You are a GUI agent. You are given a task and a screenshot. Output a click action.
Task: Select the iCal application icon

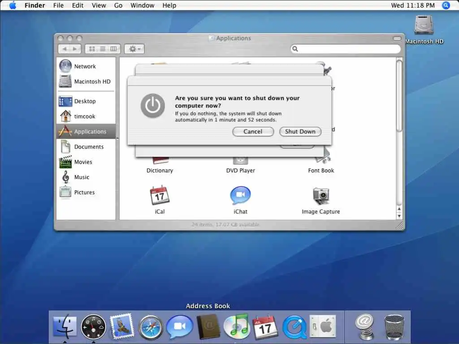(x=160, y=195)
